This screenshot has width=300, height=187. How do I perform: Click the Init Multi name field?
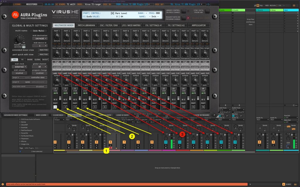pyautogui.click(x=39, y=31)
